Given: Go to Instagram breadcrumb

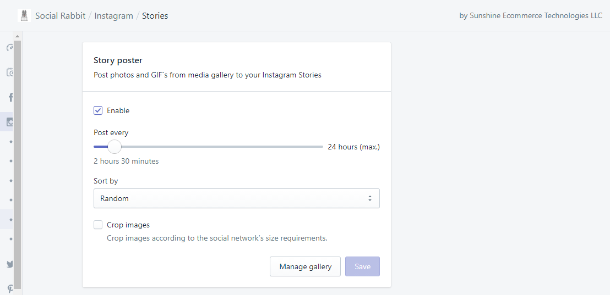Looking at the screenshot, I should (113, 16).
